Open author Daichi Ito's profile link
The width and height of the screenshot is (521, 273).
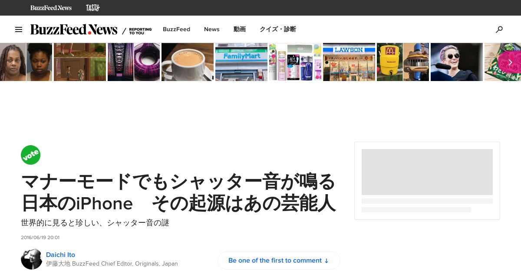click(x=60, y=255)
